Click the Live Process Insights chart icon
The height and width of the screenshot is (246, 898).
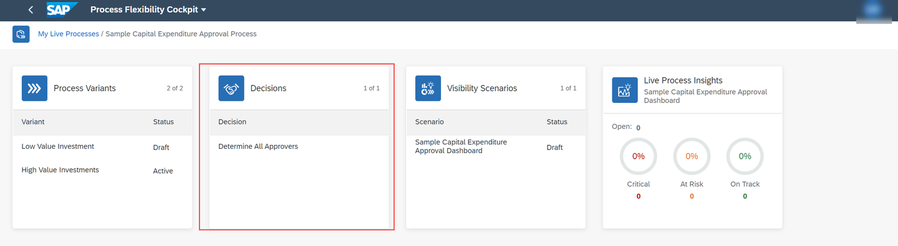(624, 90)
